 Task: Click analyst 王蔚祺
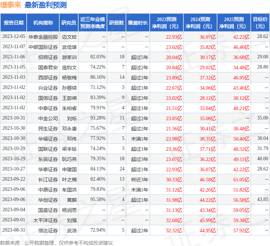69,98
